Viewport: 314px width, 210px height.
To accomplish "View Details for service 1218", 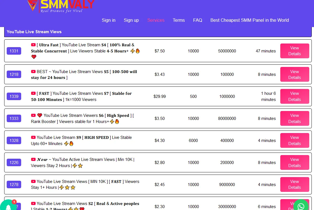I will [x=294, y=74].
